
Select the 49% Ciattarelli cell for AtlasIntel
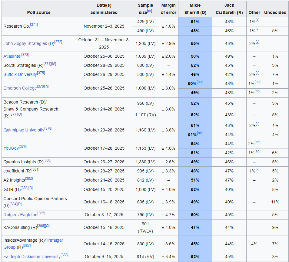point(229,56)
